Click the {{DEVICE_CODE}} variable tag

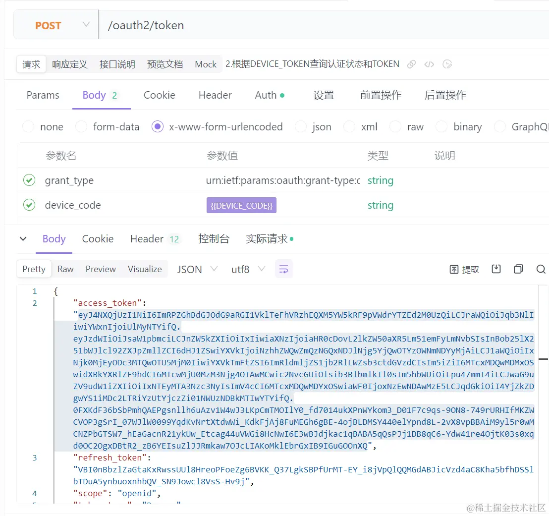click(x=241, y=205)
